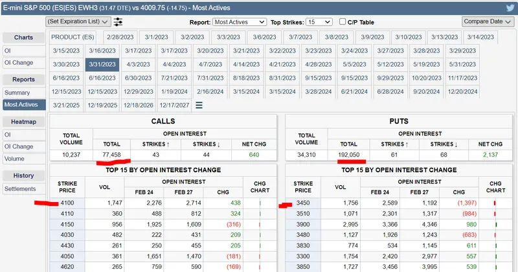Open OI Change under Heatmap sidebar
The width and height of the screenshot is (518, 272).
(x=24, y=146)
